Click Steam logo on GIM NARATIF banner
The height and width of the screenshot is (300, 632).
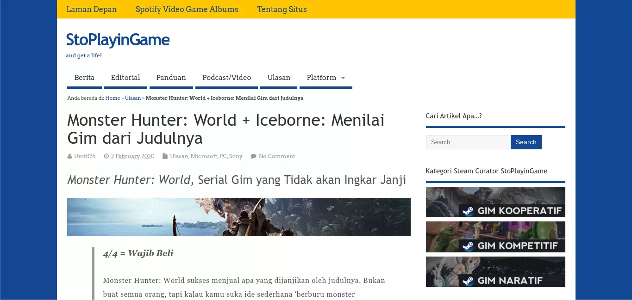(x=468, y=281)
